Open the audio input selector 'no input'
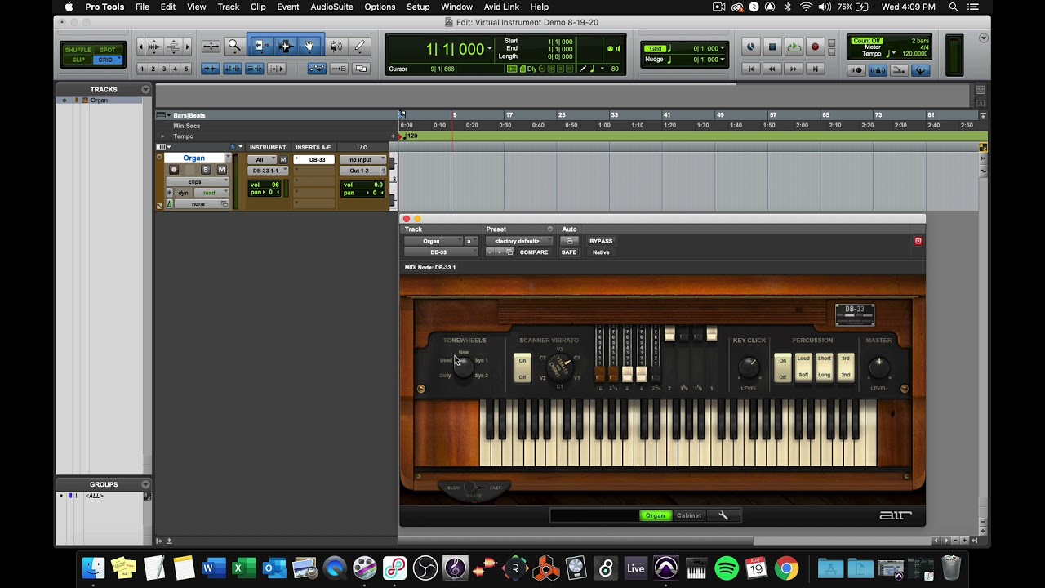Image resolution: width=1045 pixels, height=588 pixels. 362,160
